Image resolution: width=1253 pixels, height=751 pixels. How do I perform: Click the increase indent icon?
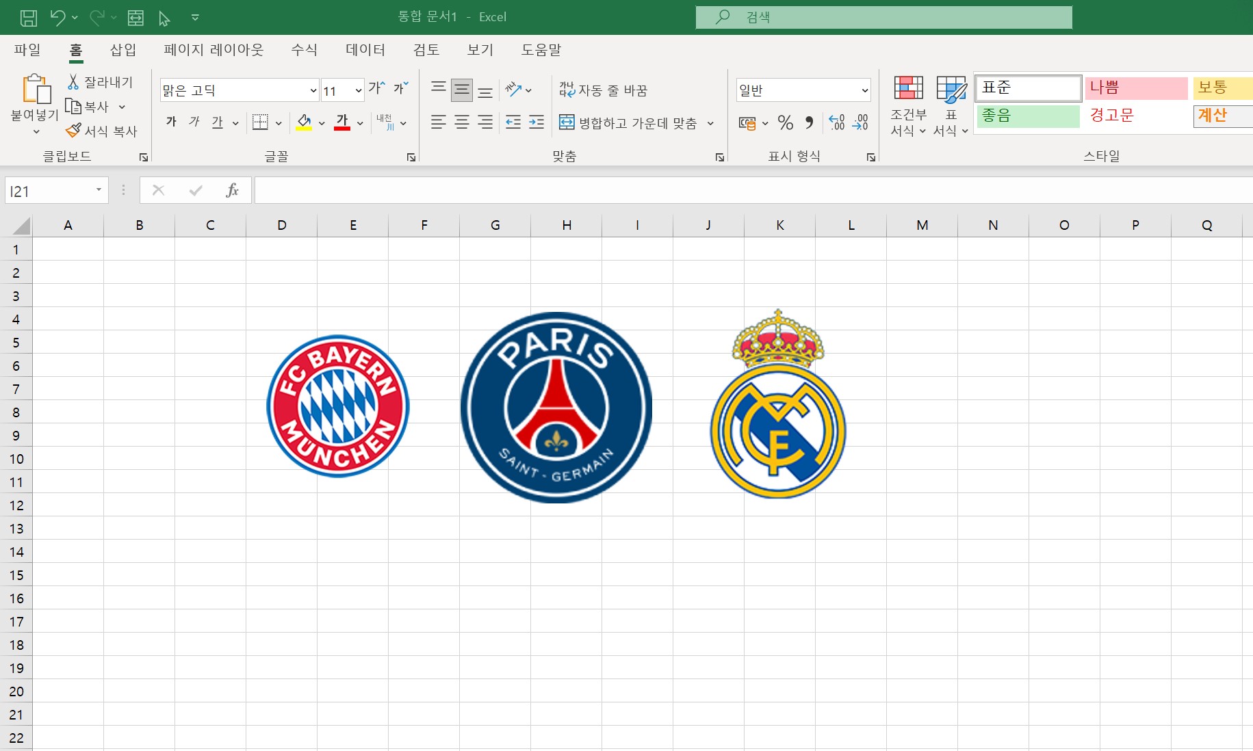coord(537,122)
